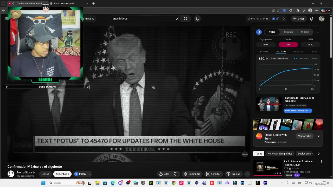Bookmark this page with the star icon
Viewport: 333px width, 187px height.
pos(278,10)
